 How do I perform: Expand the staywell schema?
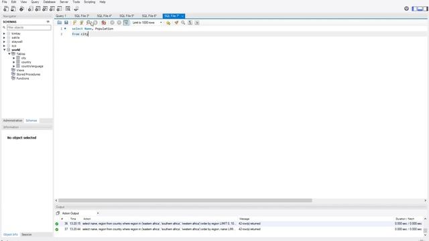[4, 42]
